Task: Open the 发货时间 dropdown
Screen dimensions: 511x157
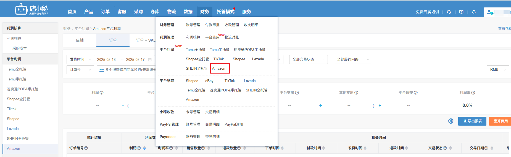Action: pyautogui.click(x=80, y=59)
